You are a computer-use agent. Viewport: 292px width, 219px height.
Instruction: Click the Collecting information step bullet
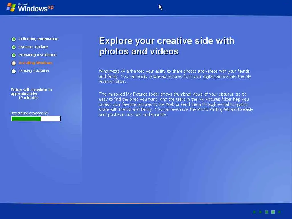tap(14, 39)
